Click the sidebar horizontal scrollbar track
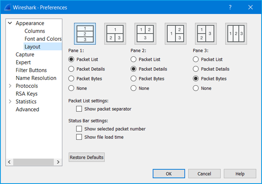Screen dimensions: 262x184 tap(34, 162)
